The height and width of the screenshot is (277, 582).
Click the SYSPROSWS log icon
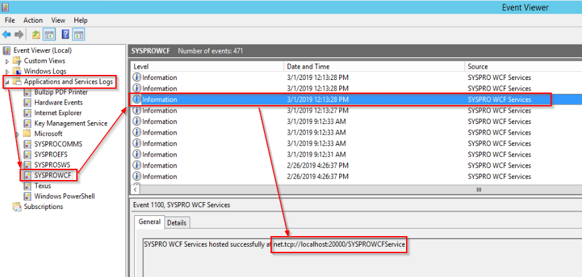tap(28, 165)
